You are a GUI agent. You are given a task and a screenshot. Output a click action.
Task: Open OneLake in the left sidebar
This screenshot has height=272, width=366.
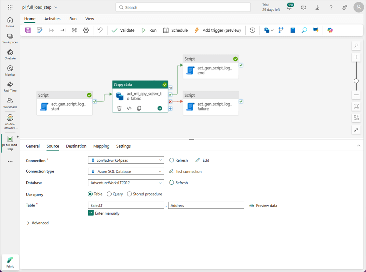10,54
